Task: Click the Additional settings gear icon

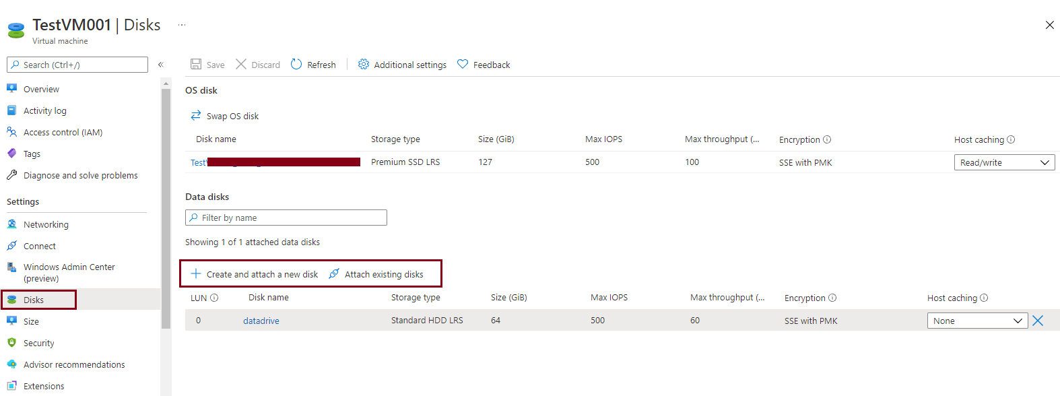Action: click(364, 64)
